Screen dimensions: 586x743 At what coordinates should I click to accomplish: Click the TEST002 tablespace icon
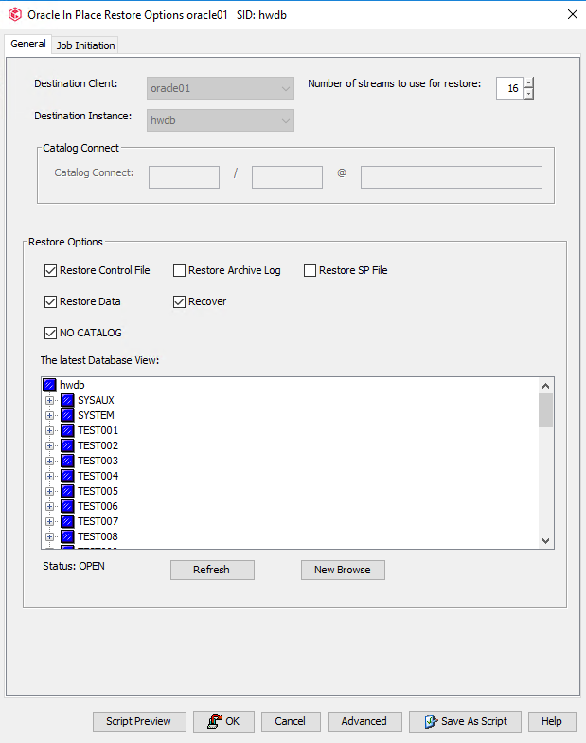click(x=67, y=445)
